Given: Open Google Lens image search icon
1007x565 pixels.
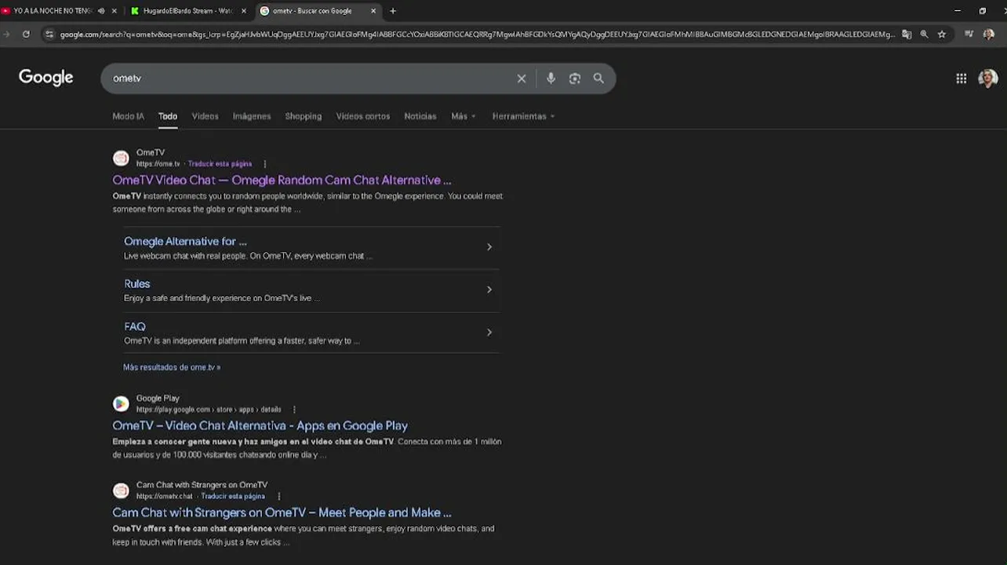Looking at the screenshot, I should pyautogui.click(x=575, y=78).
